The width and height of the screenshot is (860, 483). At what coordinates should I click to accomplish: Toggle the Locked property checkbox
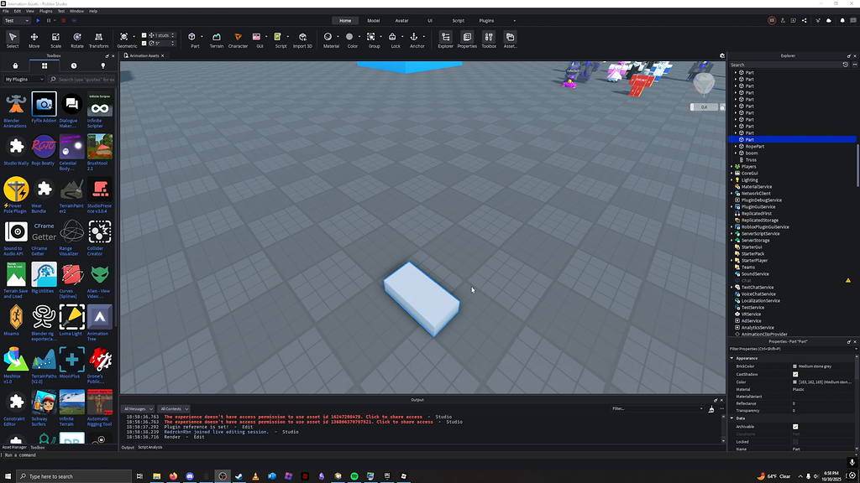(x=795, y=441)
